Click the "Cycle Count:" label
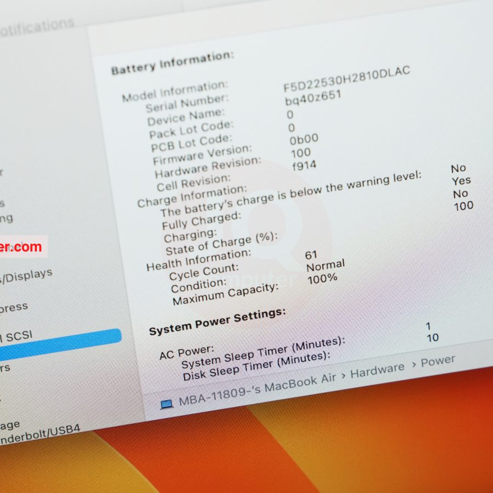 click(204, 272)
